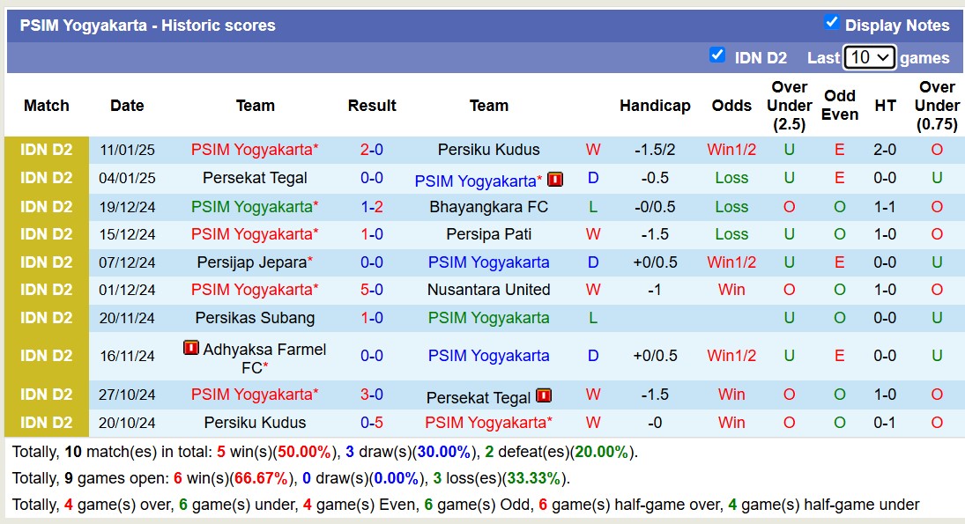This screenshot has width=965, height=524.
Task: Open Bhayangkara FC team link
Action: 488,207
